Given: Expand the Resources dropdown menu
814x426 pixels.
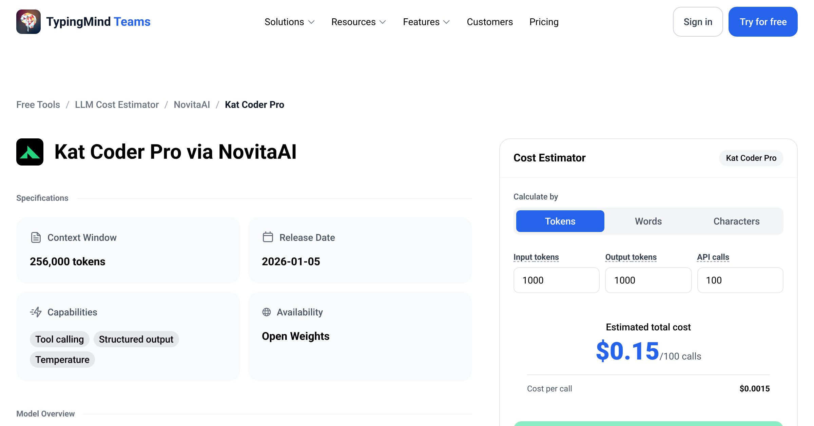Looking at the screenshot, I should [358, 22].
